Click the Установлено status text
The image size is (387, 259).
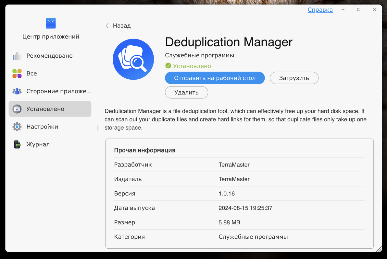pos(192,66)
